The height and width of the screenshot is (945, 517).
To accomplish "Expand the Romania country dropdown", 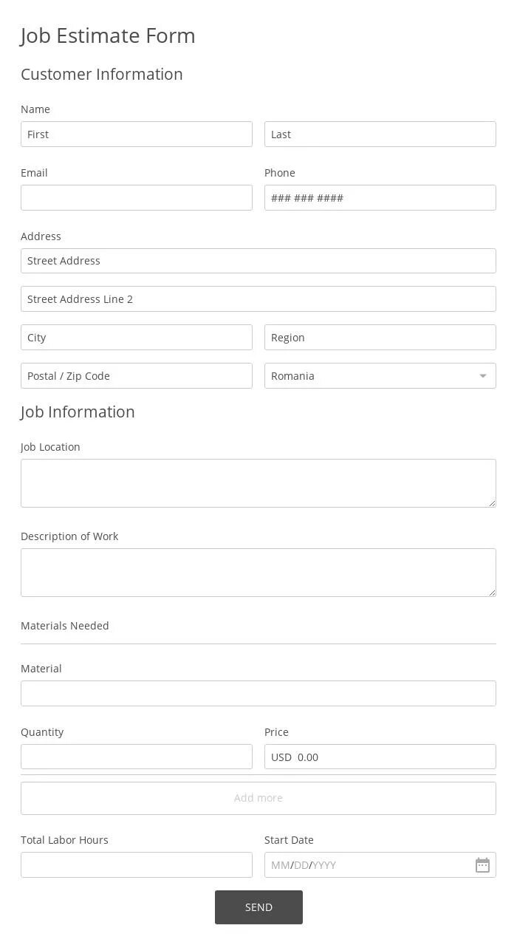I will (380, 376).
